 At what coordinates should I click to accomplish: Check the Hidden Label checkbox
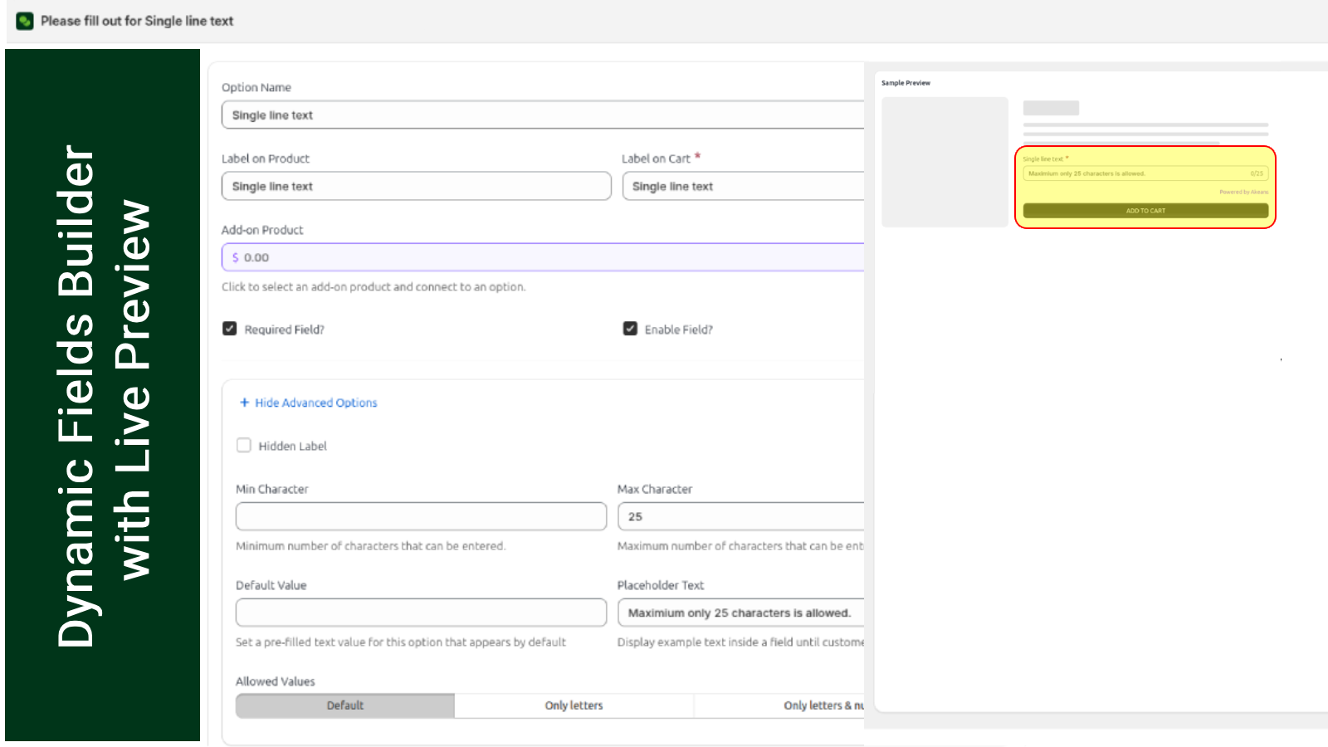(244, 445)
